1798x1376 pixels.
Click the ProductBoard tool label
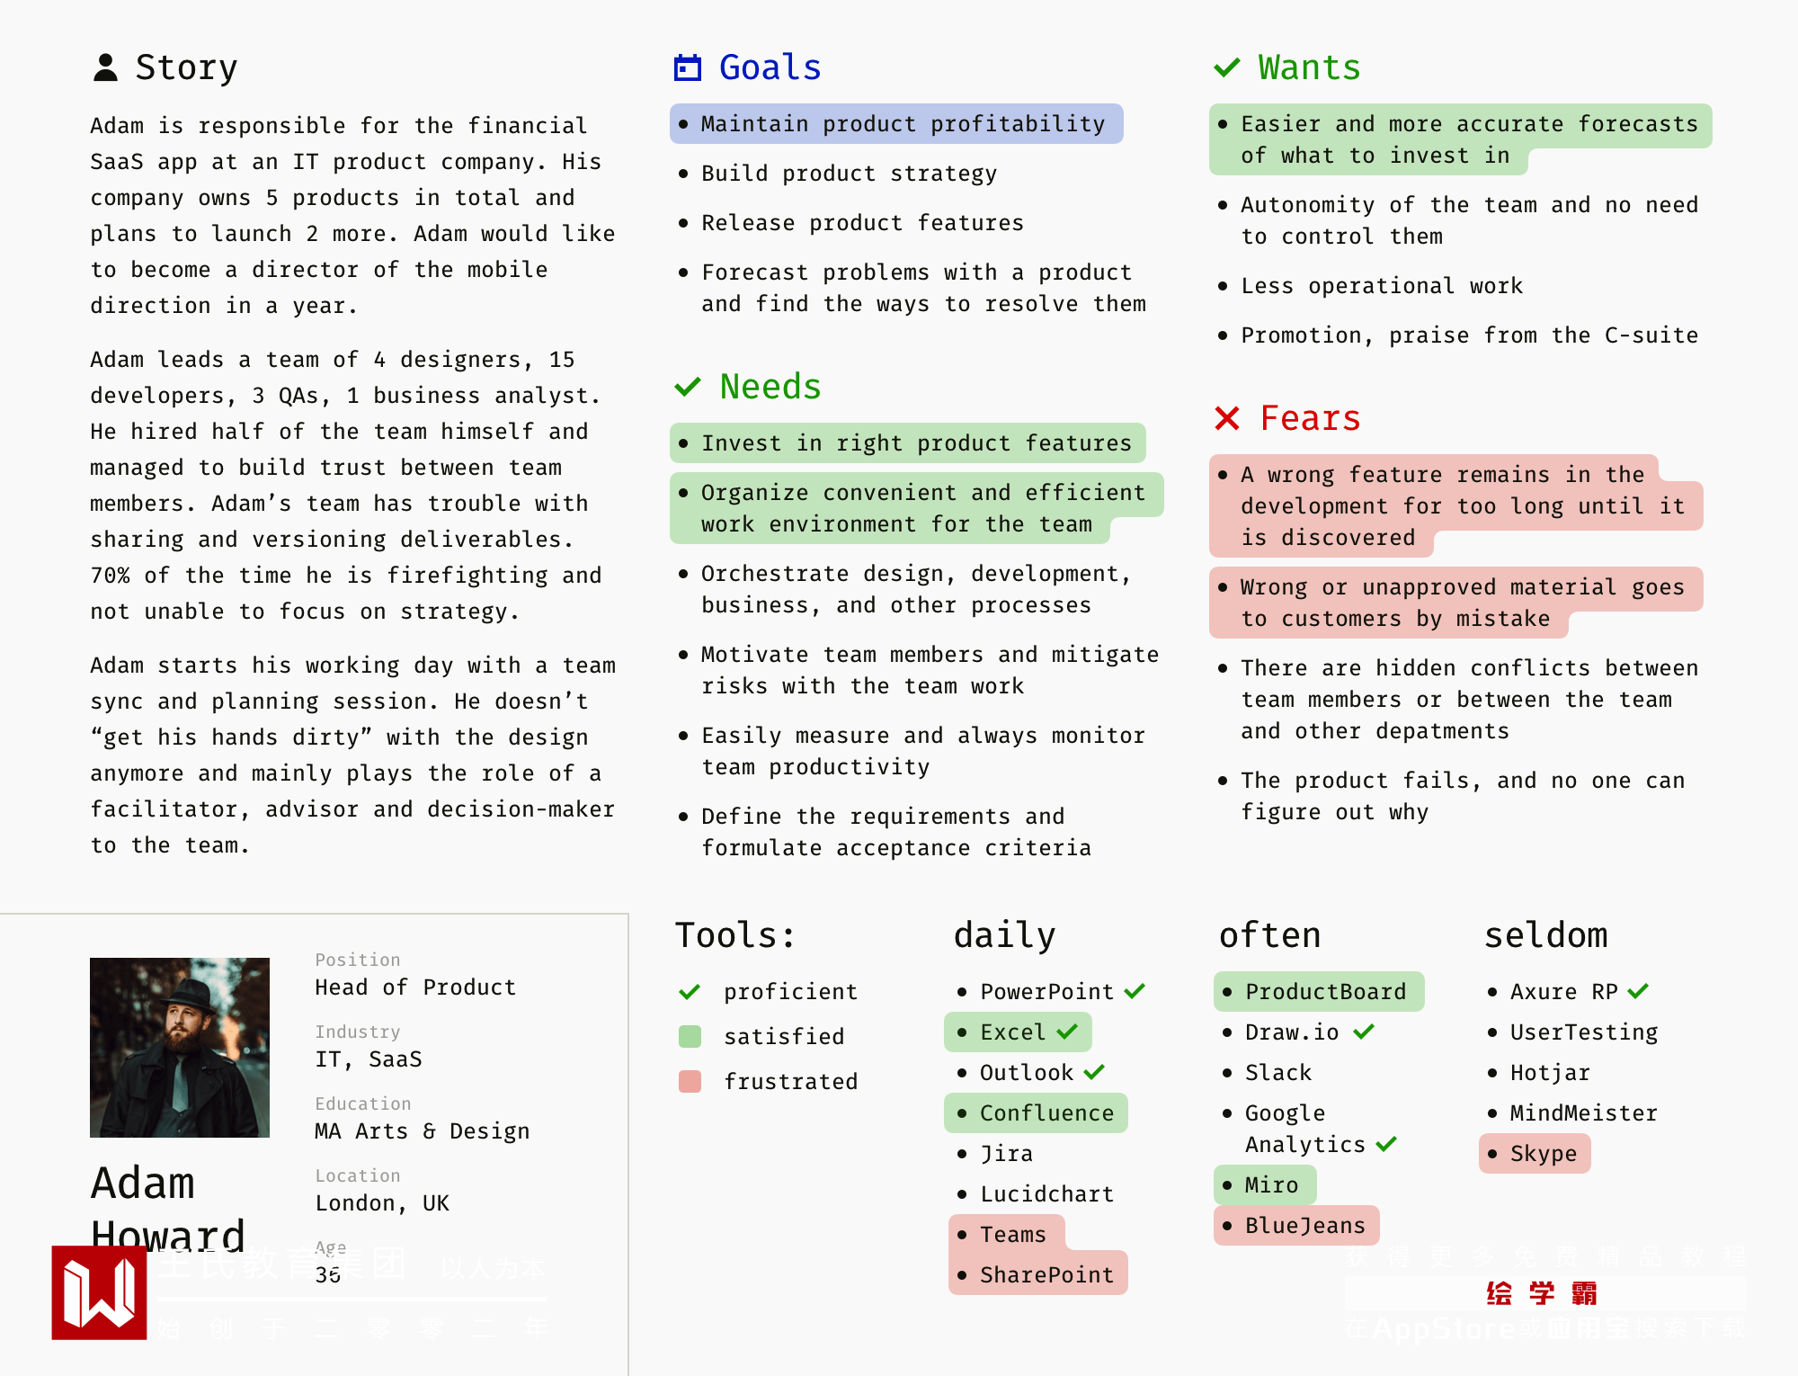[x=1325, y=991]
